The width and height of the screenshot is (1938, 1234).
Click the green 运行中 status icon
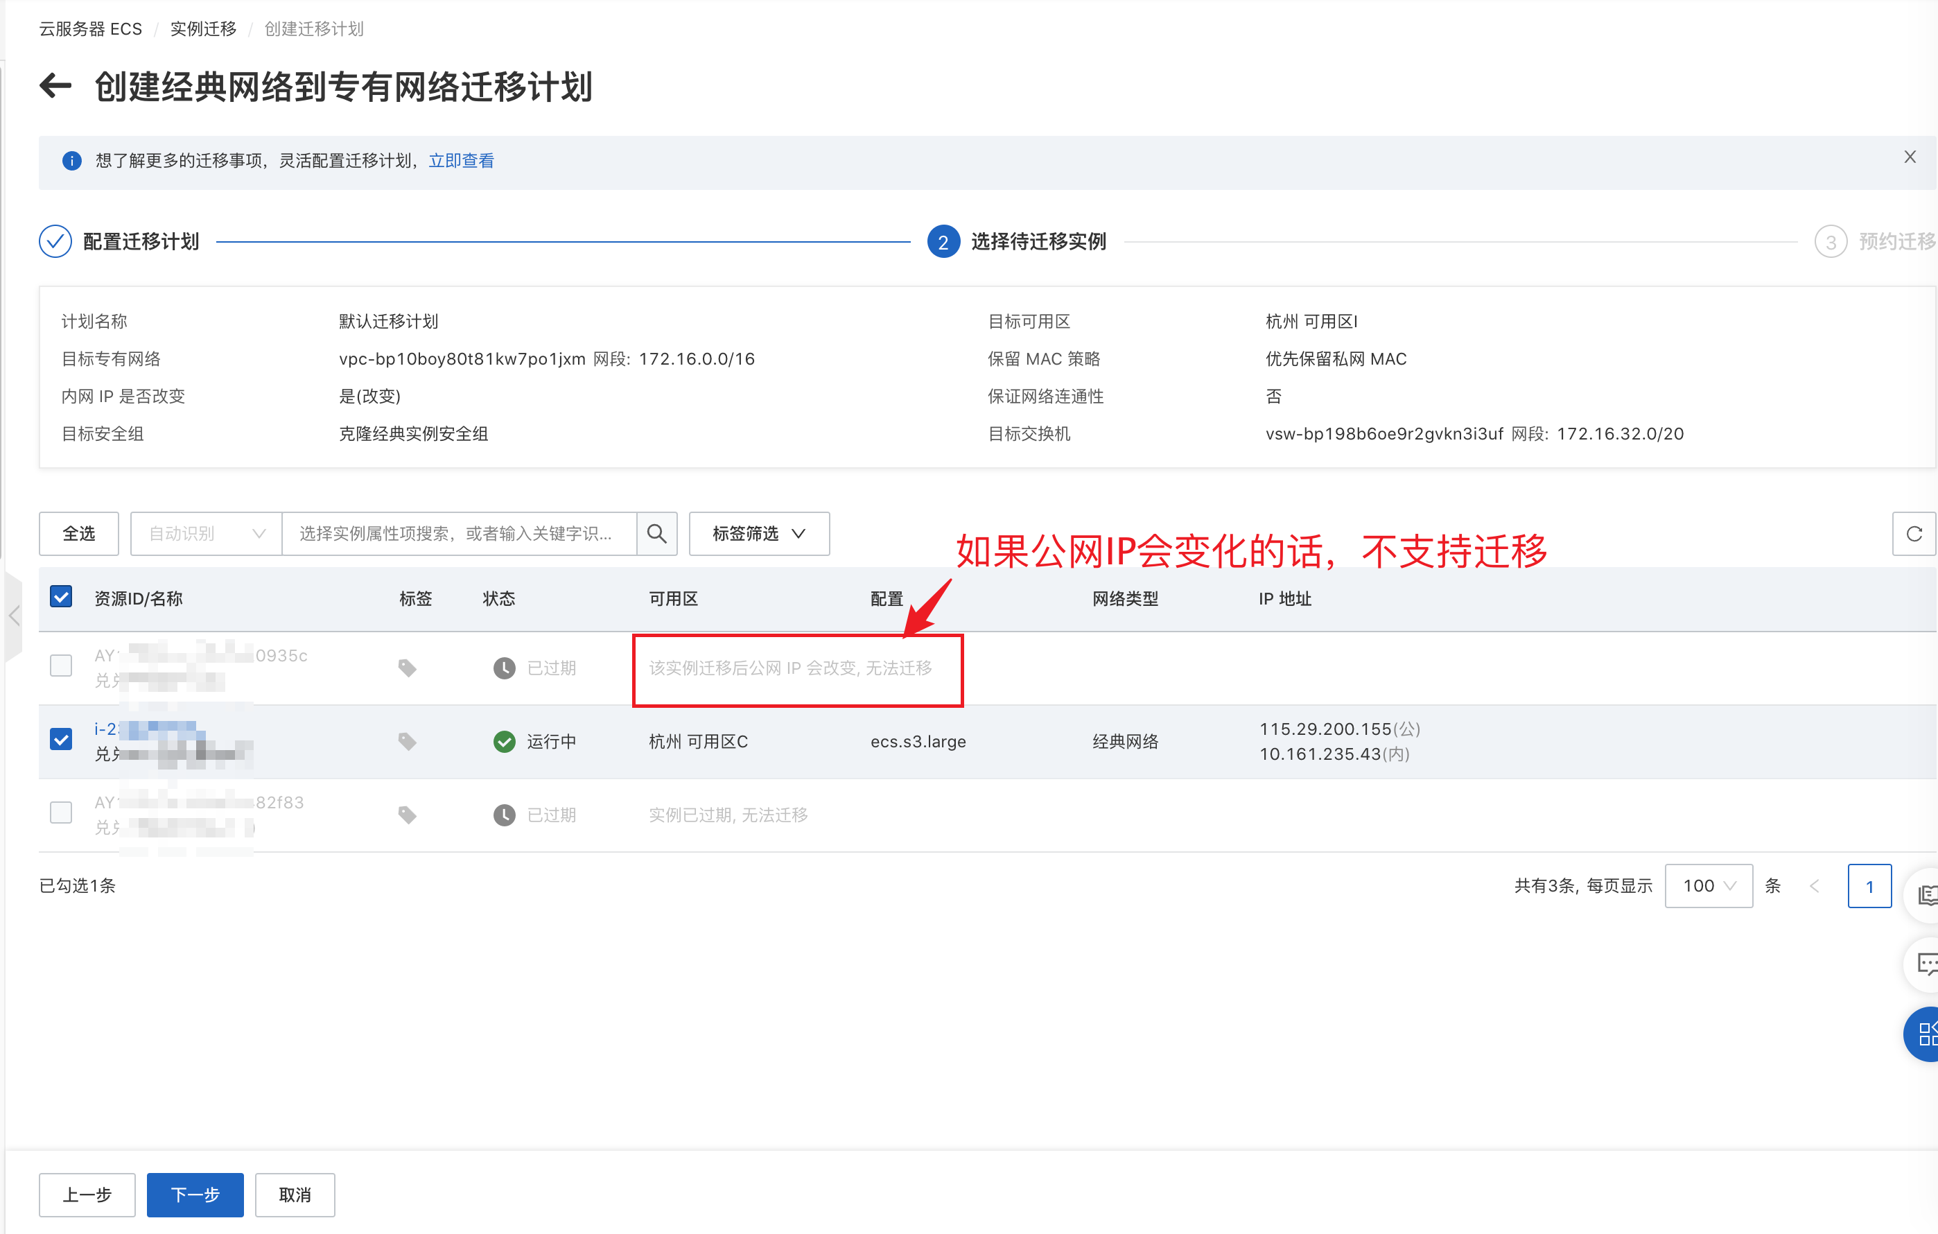coord(505,741)
